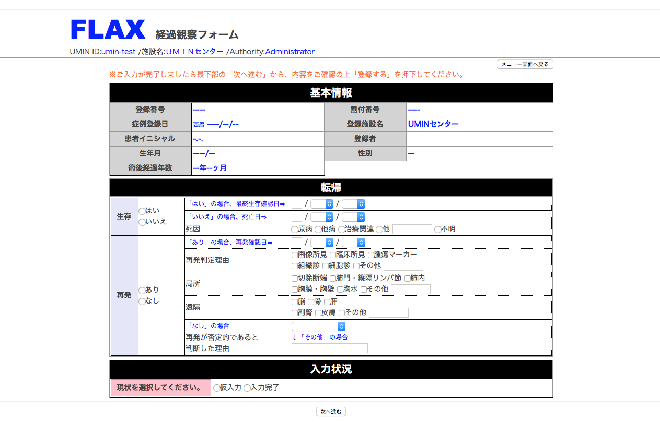
Task: Check the '腫瘍マーカー' checkbox
Action: click(371, 255)
